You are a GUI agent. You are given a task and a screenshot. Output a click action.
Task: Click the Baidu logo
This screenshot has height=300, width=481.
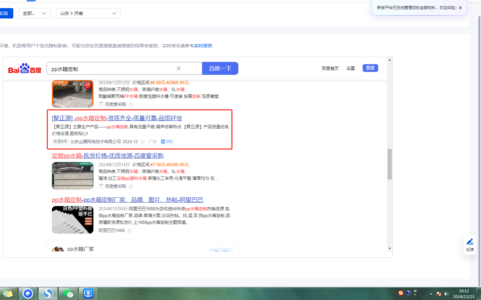pos(25,68)
